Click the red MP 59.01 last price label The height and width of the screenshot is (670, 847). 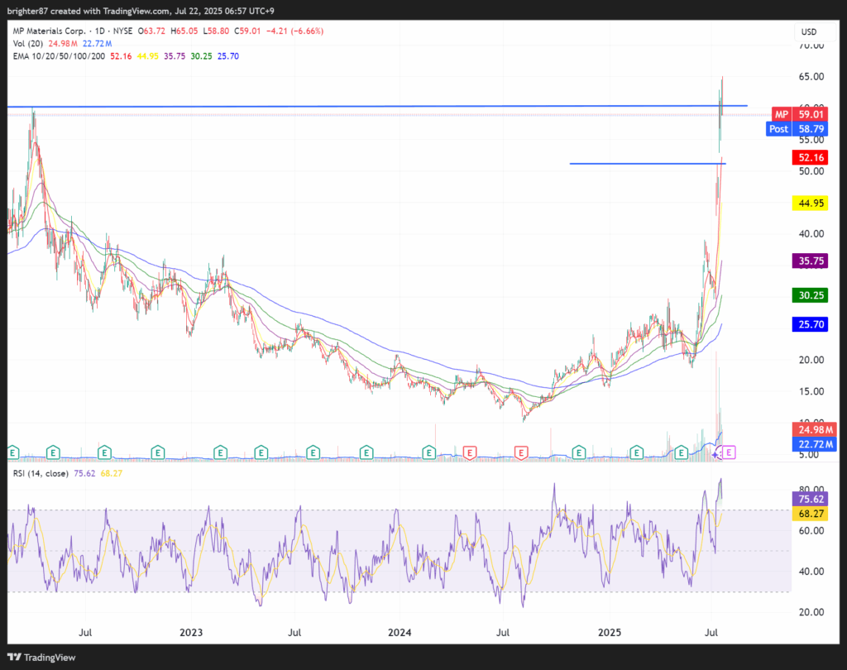[800, 114]
